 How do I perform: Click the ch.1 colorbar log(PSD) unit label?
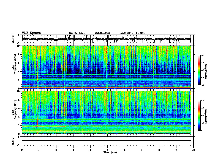pos(206,71)
